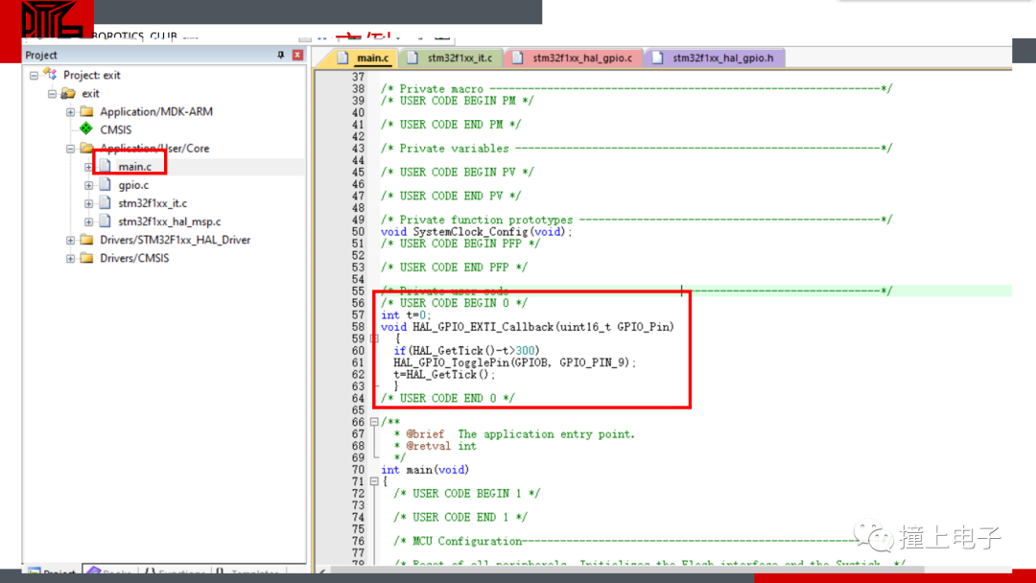The height and width of the screenshot is (583, 1036).
Task: Click the gpio.c file icon in tree
Action: 105,185
